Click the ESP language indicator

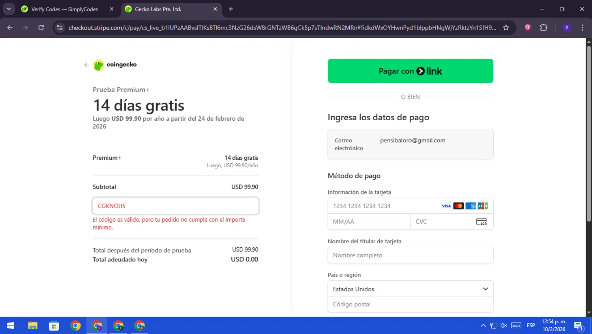531,325
